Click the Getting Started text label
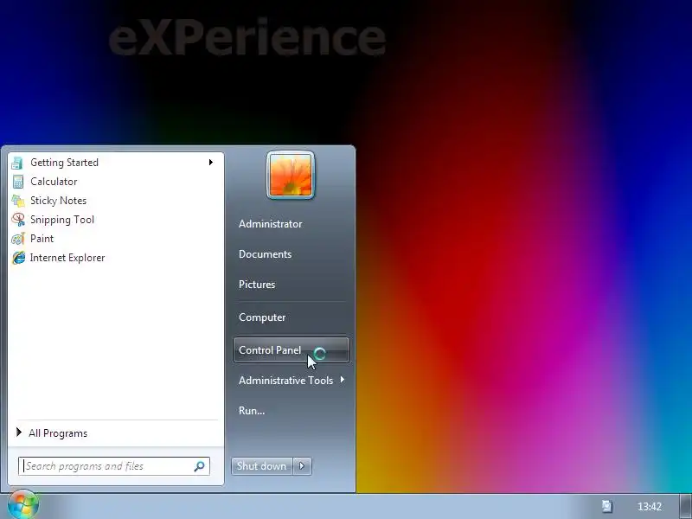The image size is (692, 519). coord(64,163)
